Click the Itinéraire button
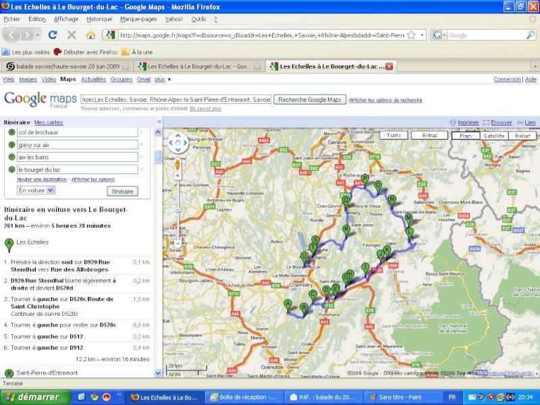The height and width of the screenshot is (405, 540). [x=122, y=191]
